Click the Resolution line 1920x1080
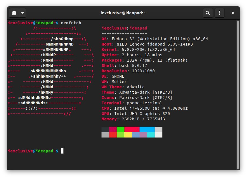This screenshot has height=178, width=247. [x=128, y=71]
